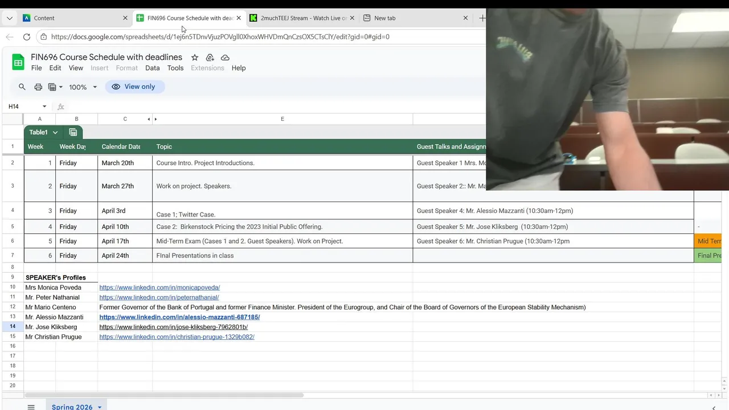The width and height of the screenshot is (729, 410).
Task: Click the print icon in toolbar
Action: pos(38,87)
